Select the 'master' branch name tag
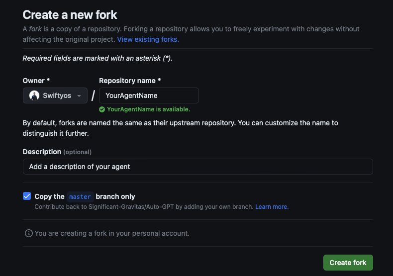The image size is (393, 276). pyautogui.click(x=80, y=197)
